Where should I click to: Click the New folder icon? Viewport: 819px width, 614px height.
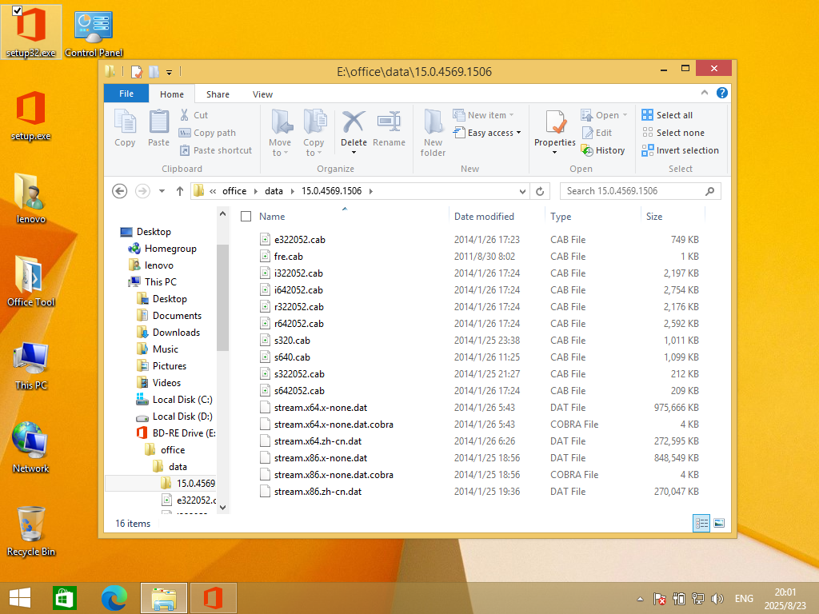coord(433,124)
